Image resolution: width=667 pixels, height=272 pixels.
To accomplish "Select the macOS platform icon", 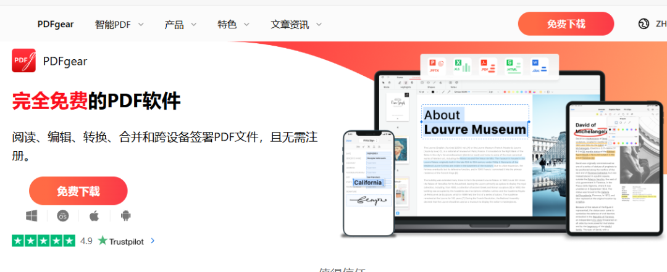I will (62, 216).
